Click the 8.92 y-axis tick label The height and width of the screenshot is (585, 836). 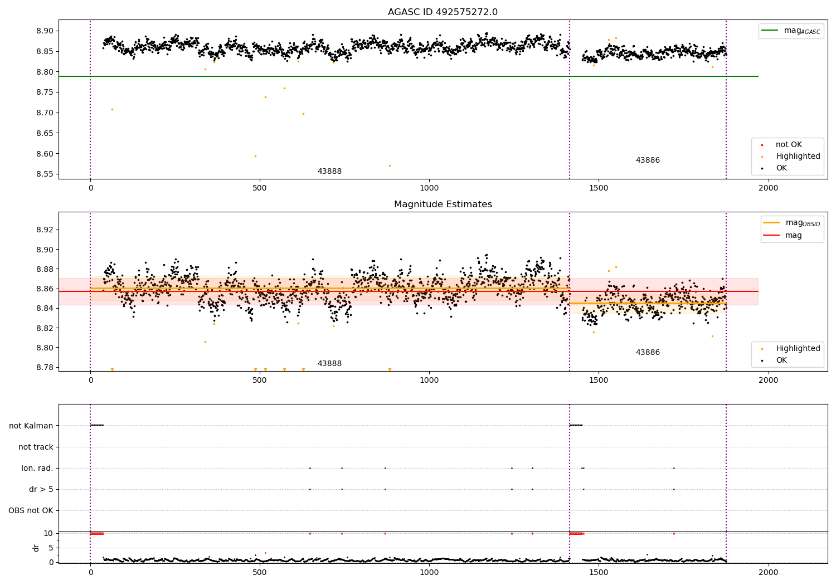click(x=43, y=230)
